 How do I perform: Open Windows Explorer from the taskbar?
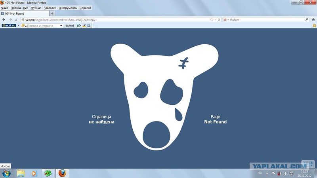[x=21, y=173]
